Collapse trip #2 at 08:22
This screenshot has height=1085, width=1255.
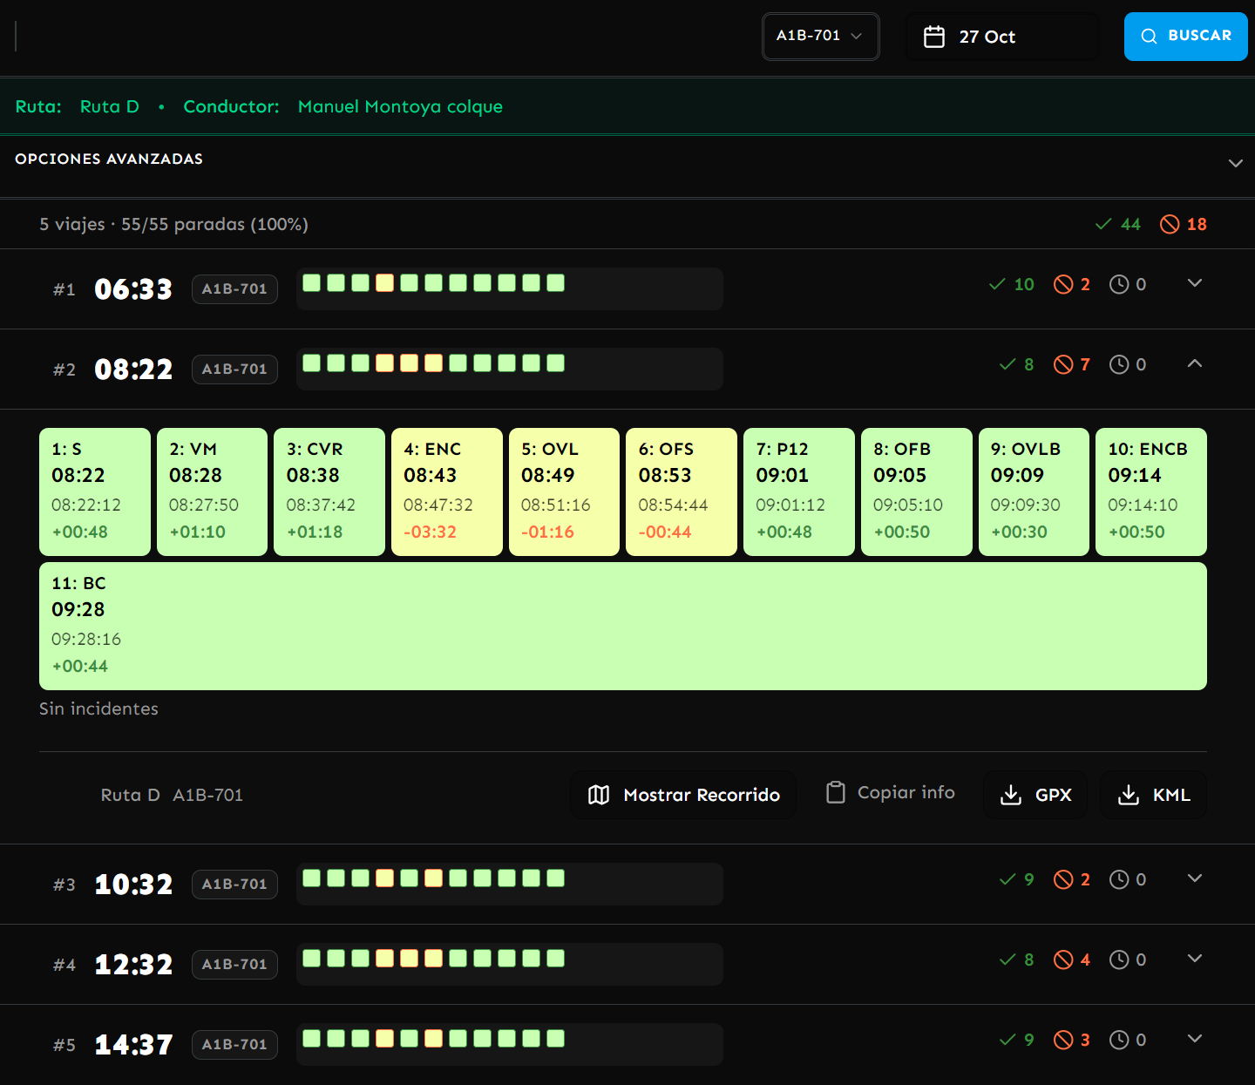(x=1195, y=363)
